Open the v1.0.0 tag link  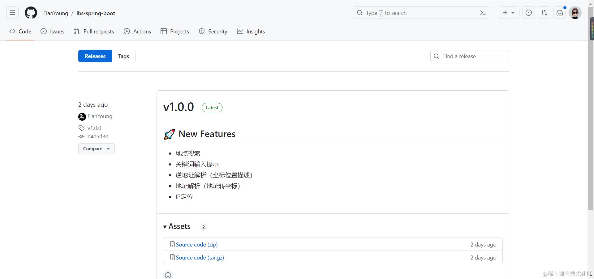94,128
